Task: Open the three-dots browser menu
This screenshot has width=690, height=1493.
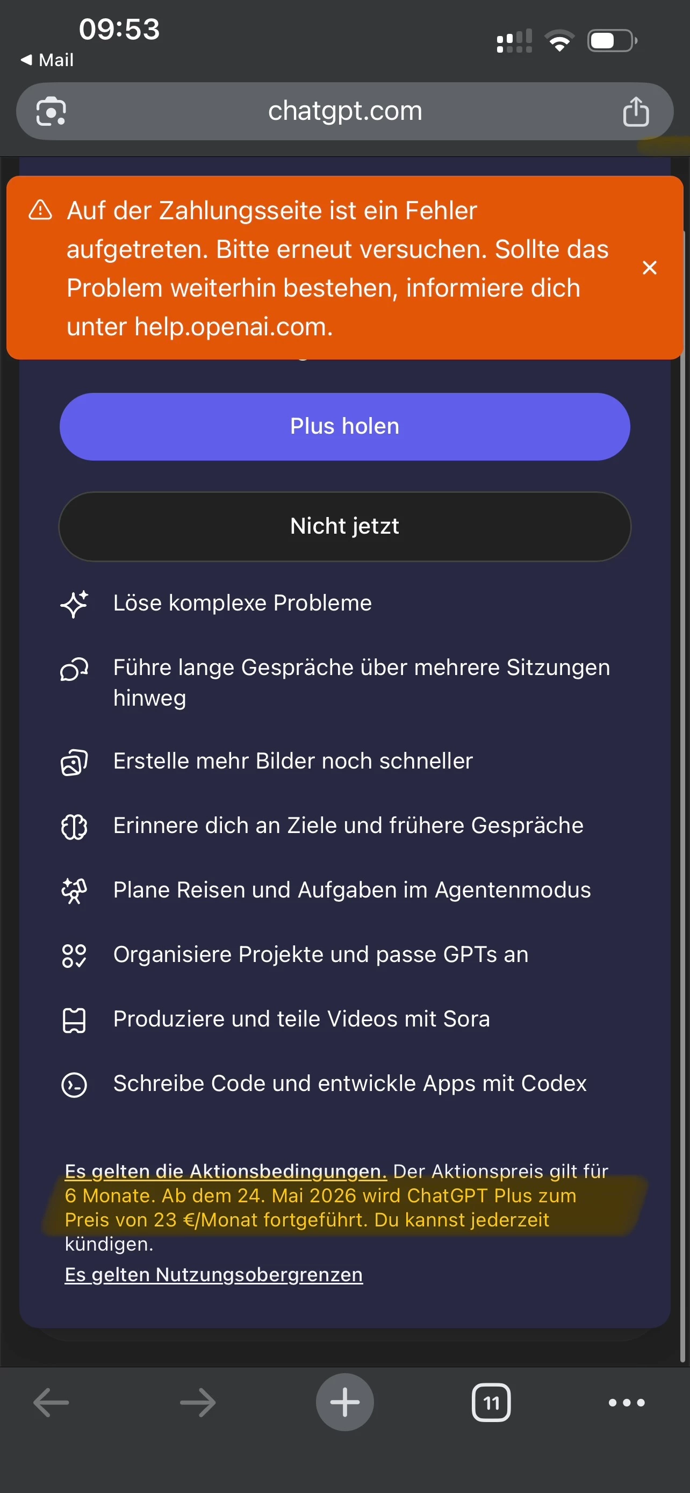Action: (x=626, y=1403)
